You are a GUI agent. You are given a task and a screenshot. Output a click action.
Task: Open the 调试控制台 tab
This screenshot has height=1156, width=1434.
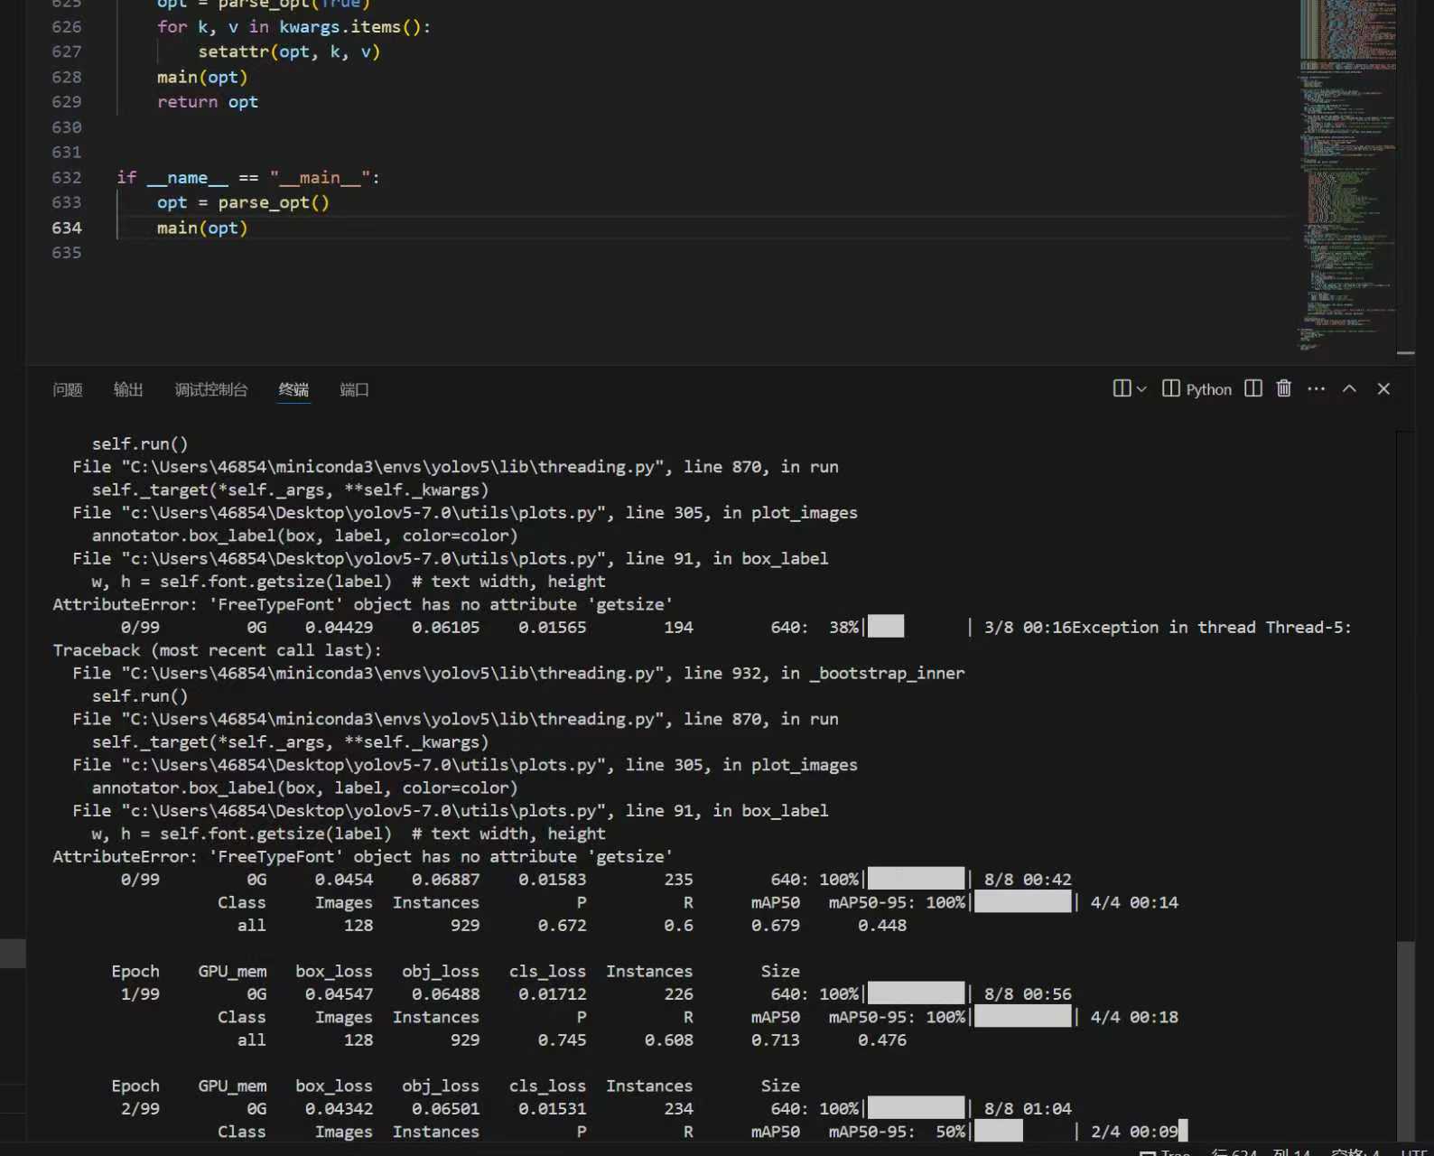210,389
